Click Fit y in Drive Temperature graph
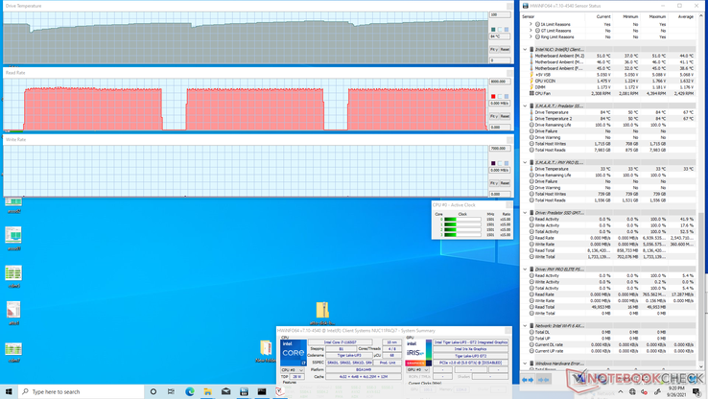This screenshot has height=399, width=708. pyautogui.click(x=494, y=49)
